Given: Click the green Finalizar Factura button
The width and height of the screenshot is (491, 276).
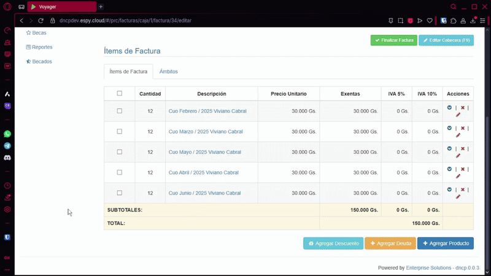Looking at the screenshot, I should click(393, 40).
